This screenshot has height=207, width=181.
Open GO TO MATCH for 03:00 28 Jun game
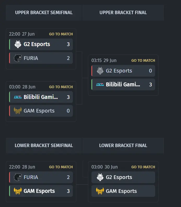tap(61, 87)
